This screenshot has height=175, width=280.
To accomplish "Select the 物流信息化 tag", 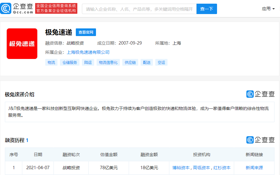I will pyautogui.click(x=108, y=62).
